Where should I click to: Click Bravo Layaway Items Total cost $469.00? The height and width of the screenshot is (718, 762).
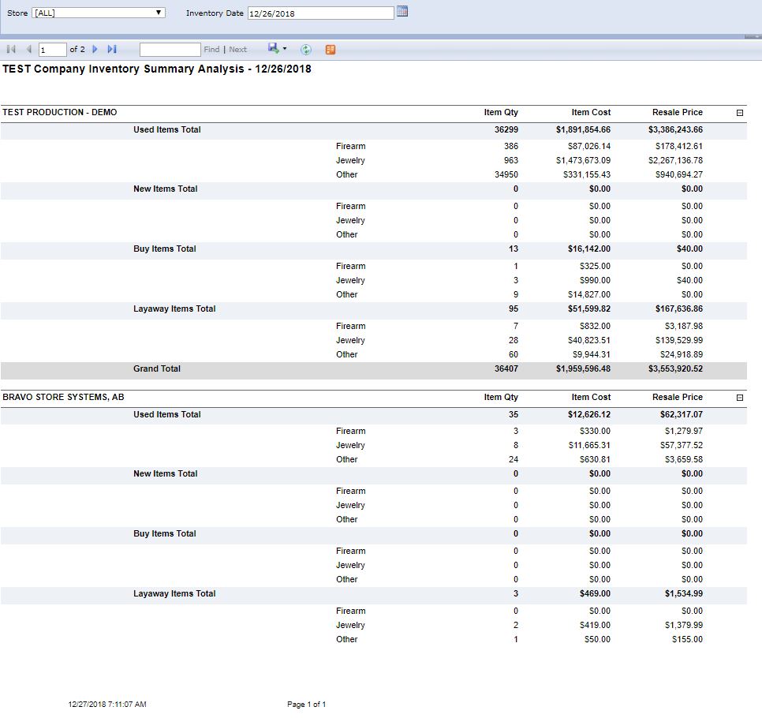click(x=595, y=593)
